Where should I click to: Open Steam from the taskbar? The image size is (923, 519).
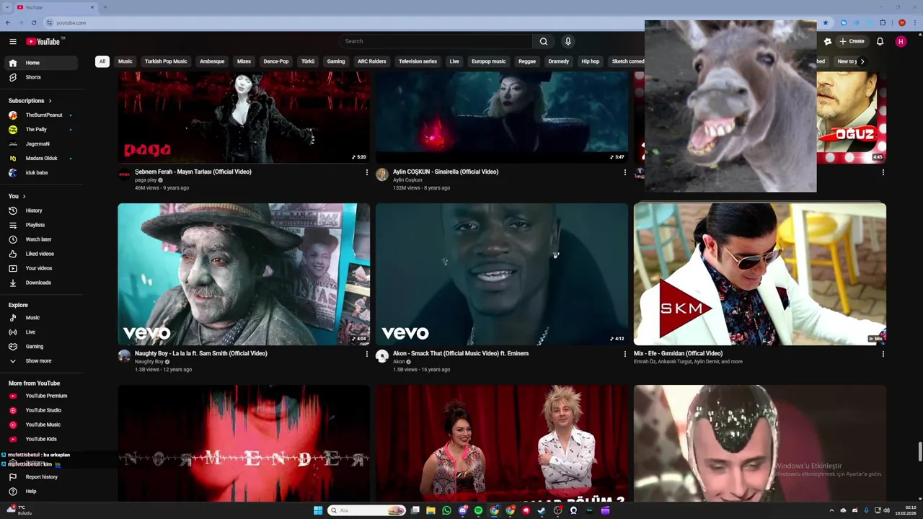click(542, 510)
